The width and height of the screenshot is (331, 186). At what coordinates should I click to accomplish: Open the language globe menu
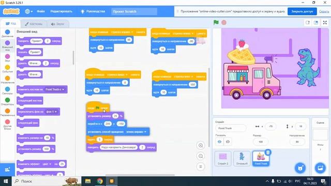coord(28,11)
